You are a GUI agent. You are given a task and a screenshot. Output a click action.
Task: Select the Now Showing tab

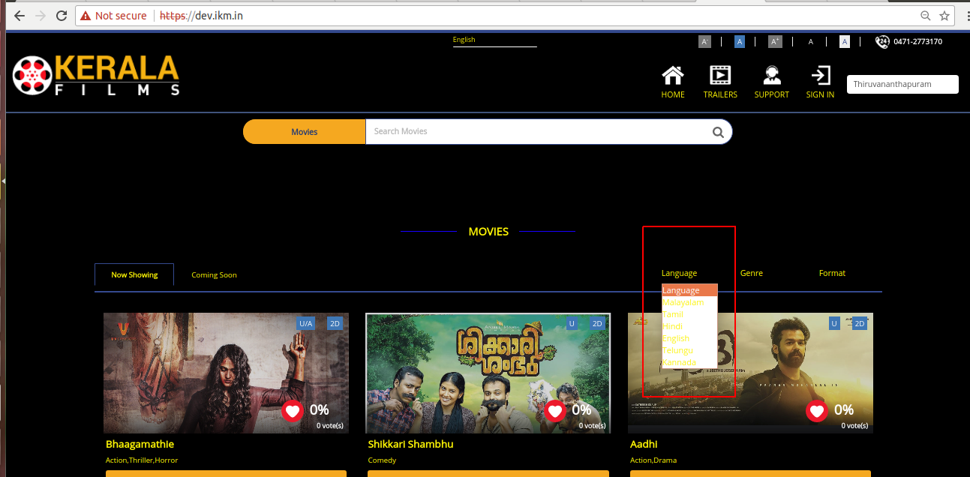tap(134, 275)
